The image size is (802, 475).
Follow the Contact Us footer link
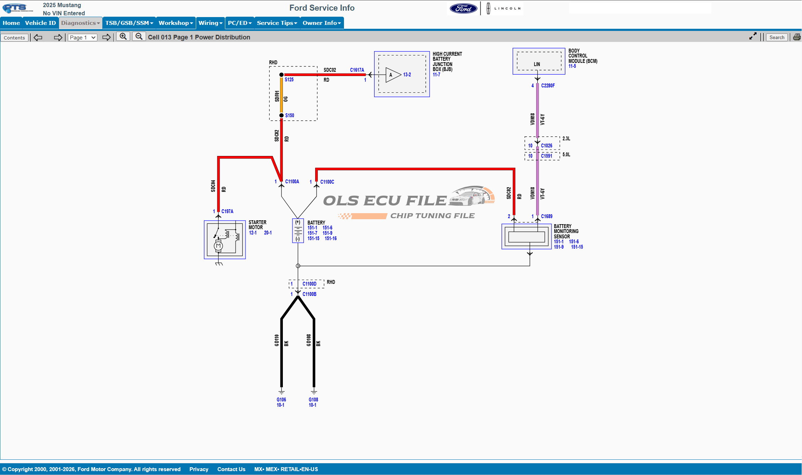231,469
